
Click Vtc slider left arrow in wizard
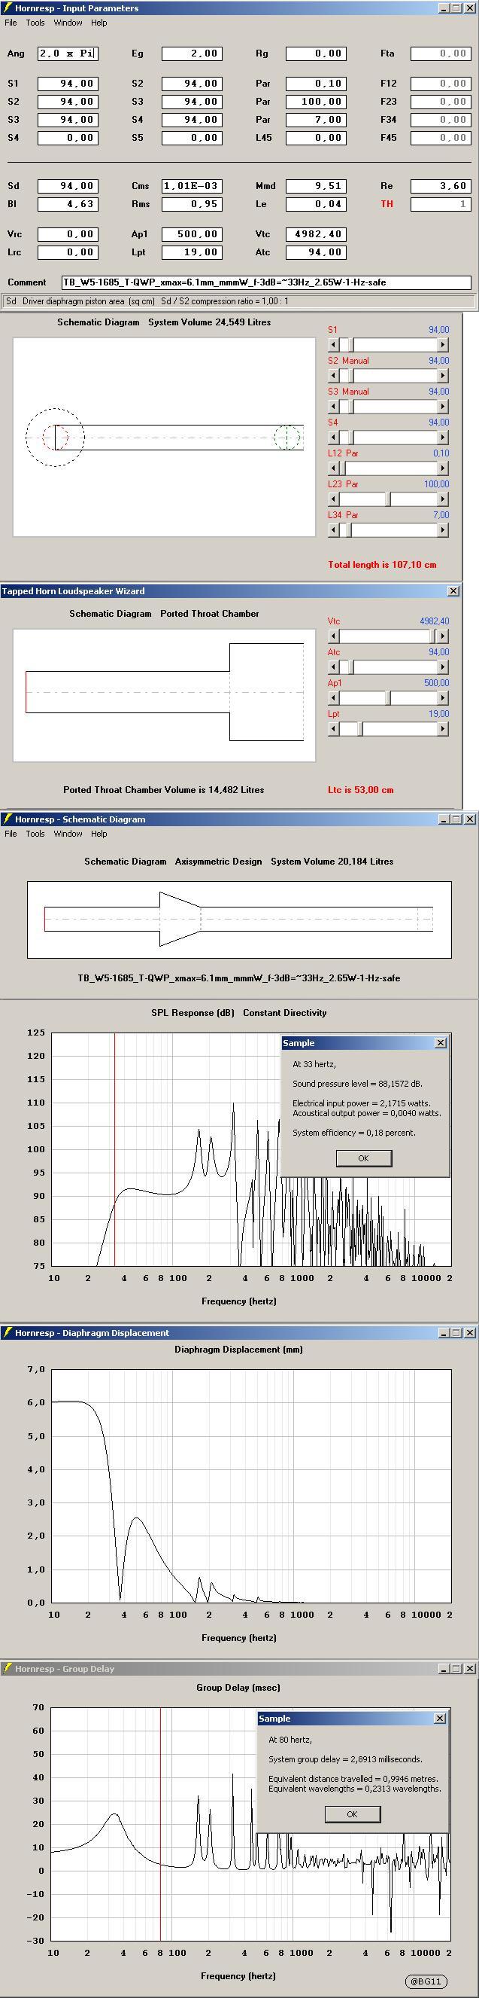pos(334,636)
